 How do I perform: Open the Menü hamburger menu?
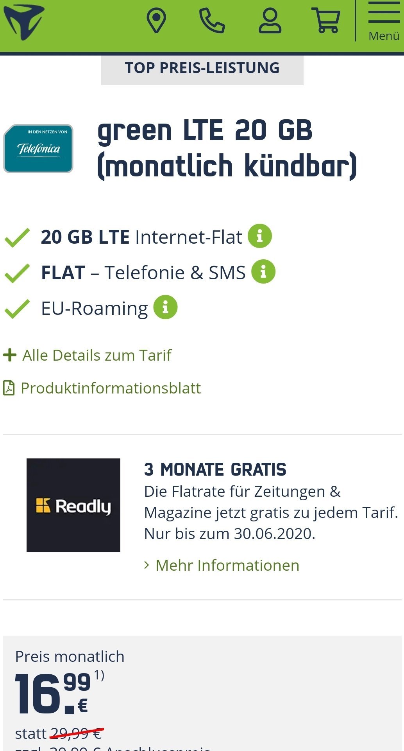[x=384, y=21]
